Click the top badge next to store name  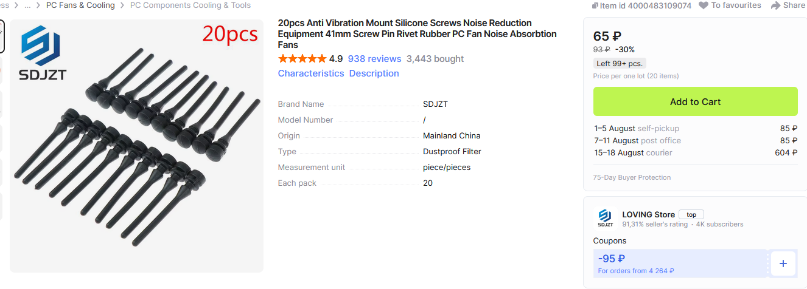click(x=691, y=214)
